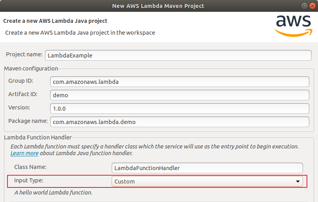Click the 'Project name:' label

(x=24, y=54)
